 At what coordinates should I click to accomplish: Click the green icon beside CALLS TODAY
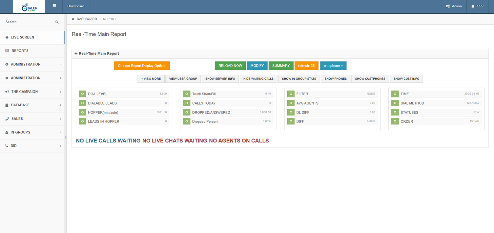point(186,103)
